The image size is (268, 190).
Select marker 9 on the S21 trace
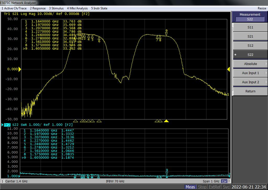[166, 34]
